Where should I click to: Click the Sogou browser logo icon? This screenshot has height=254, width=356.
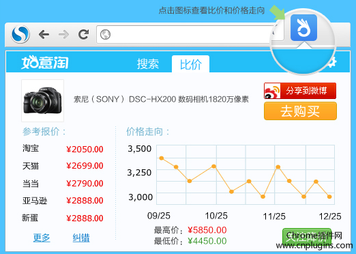point(20,34)
